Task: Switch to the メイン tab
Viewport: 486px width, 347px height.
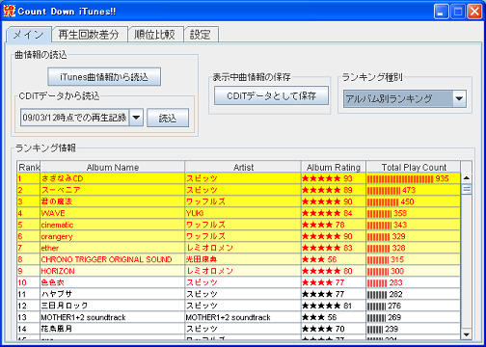Action: 29,35
